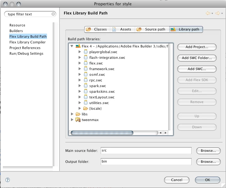The width and height of the screenshot is (226, 188).
Task: Click the Add SWC... button
Action: 197,69
